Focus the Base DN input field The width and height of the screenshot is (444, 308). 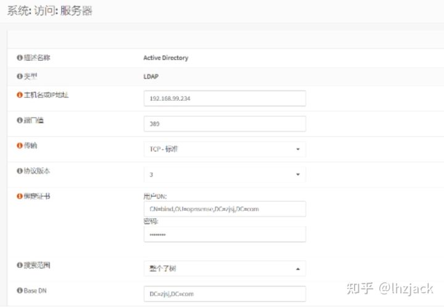click(224, 294)
